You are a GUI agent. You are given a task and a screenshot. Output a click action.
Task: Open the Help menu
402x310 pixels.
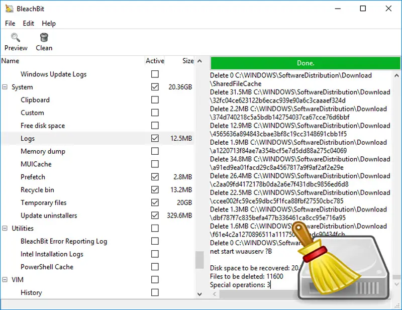[49, 23]
